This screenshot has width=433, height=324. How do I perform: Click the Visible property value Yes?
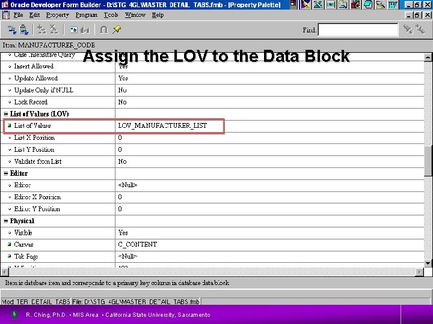[x=123, y=233]
